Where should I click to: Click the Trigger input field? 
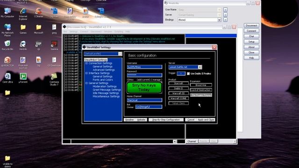[x=181, y=73]
